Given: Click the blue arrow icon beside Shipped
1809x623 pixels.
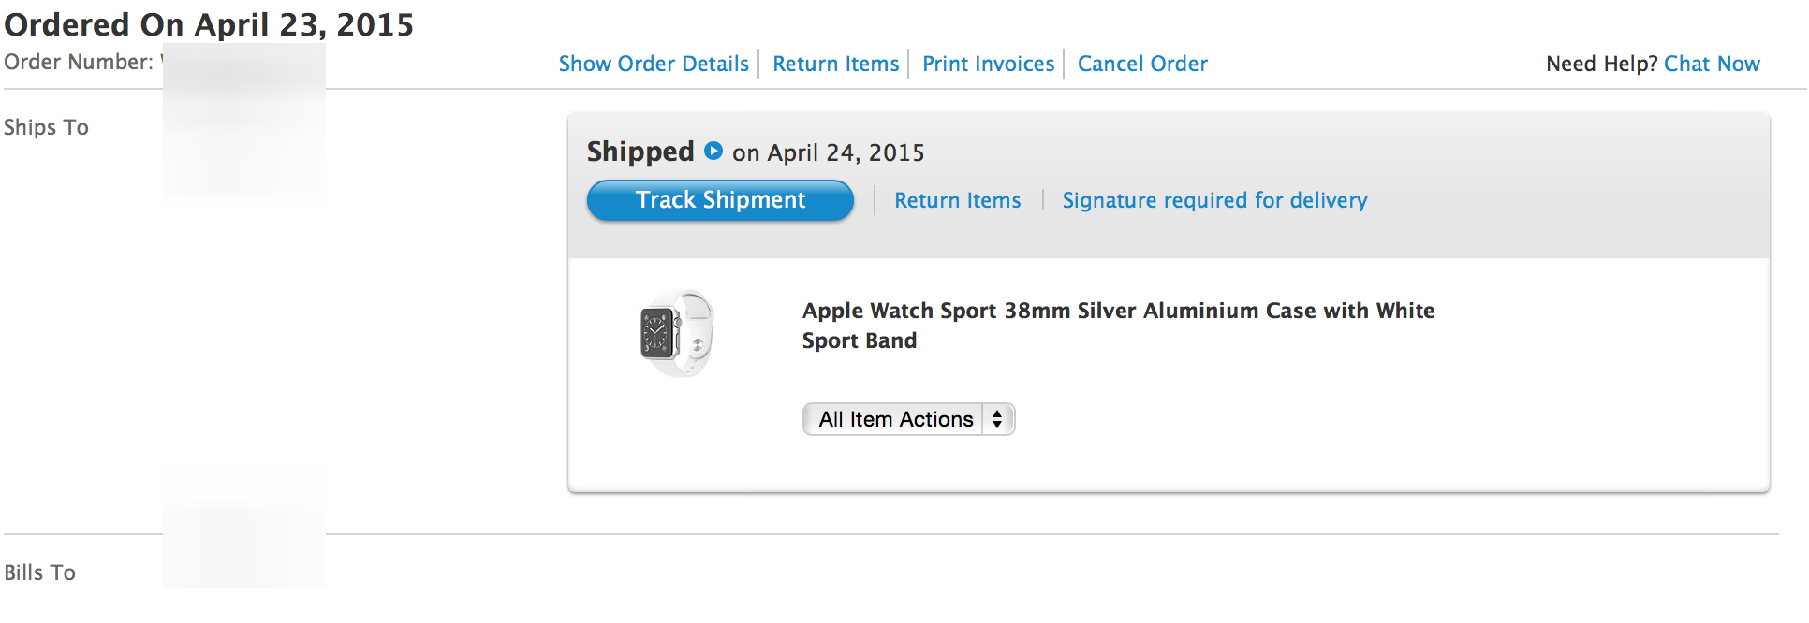Looking at the screenshot, I should coord(713,151).
